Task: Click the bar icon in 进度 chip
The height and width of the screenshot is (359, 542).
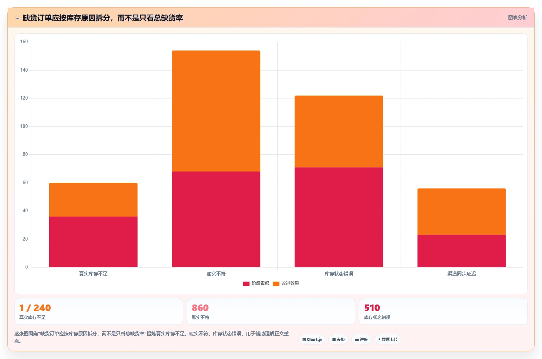Action: (357, 340)
